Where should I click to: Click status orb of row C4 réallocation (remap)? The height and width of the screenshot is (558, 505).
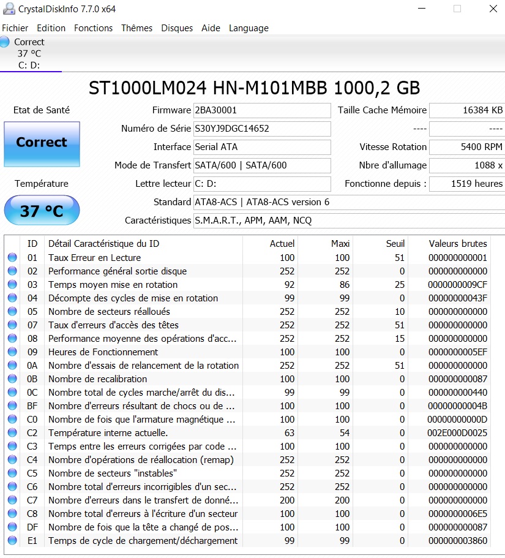coord(12,459)
